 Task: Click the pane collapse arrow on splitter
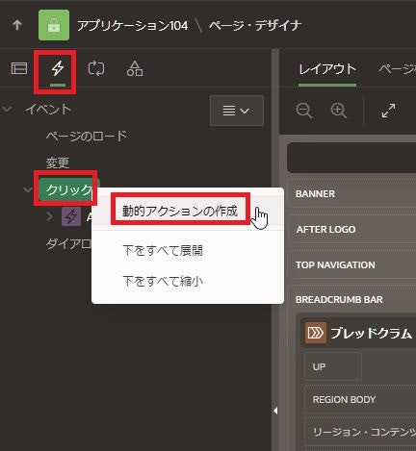[275, 411]
